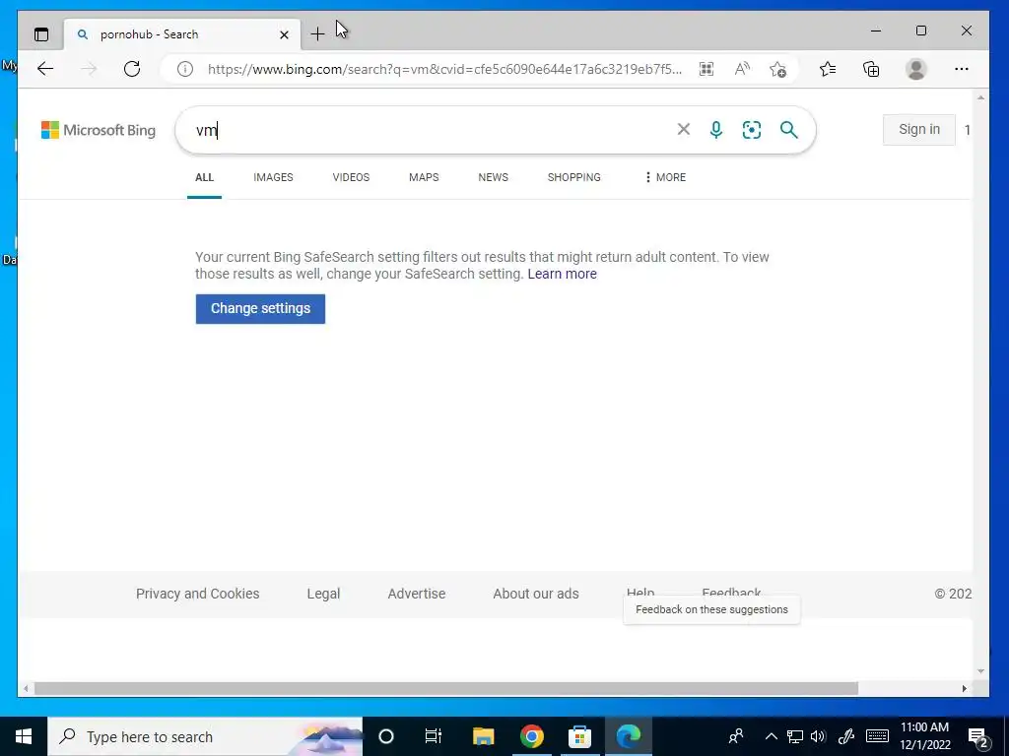Add this page to favorites
The image size is (1009, 756).
(778, 69)
